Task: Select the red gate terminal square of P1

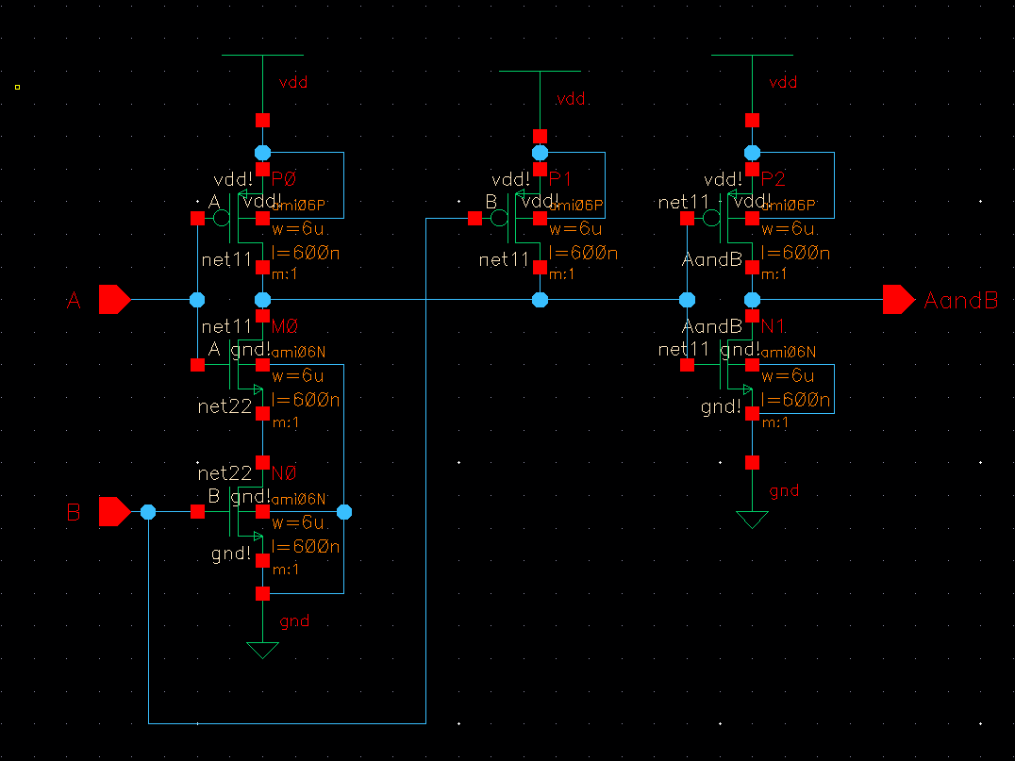Action: 474,218
